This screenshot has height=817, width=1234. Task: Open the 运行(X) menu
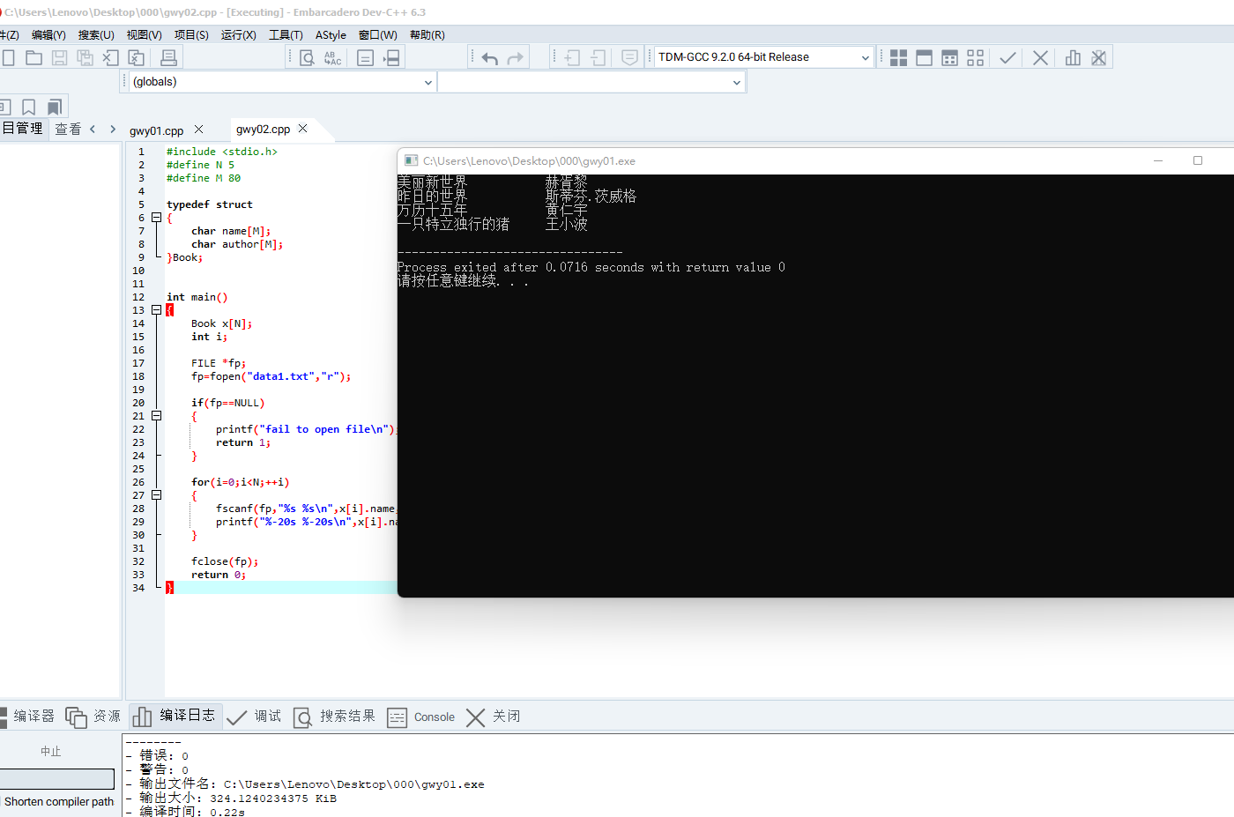[x=238, y=35]
